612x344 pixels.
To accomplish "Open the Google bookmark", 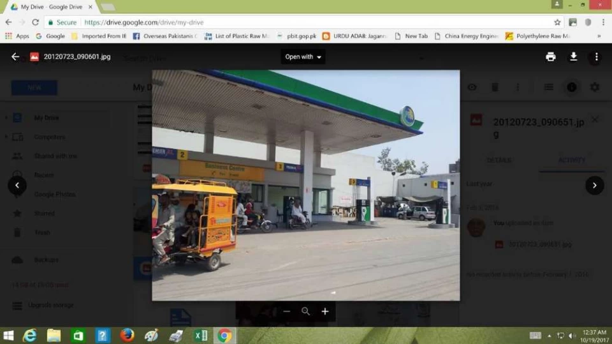I will 50,36.
